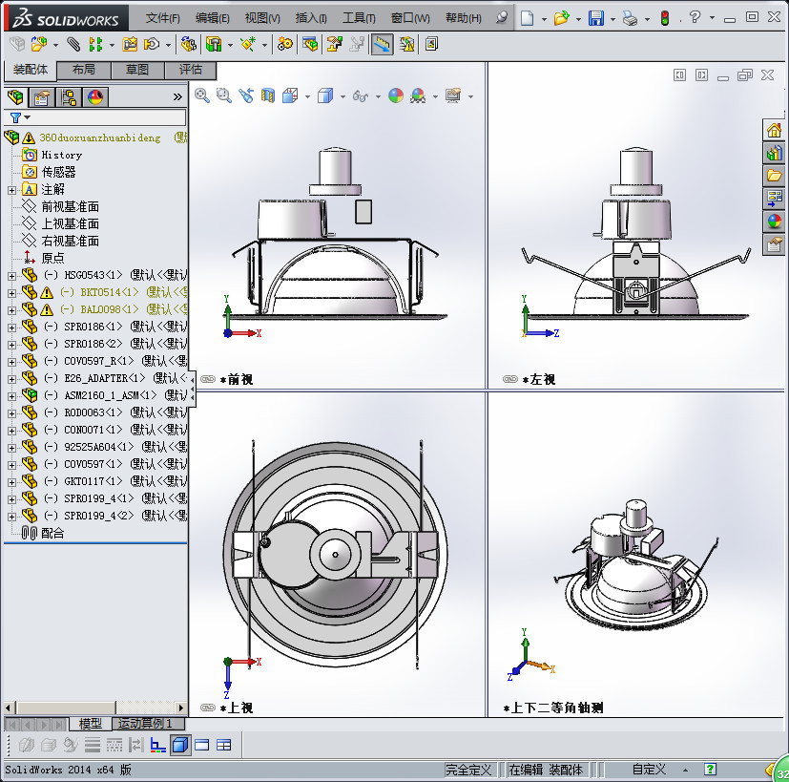Click the Zoom to Area icon

(x=224, y=95)
